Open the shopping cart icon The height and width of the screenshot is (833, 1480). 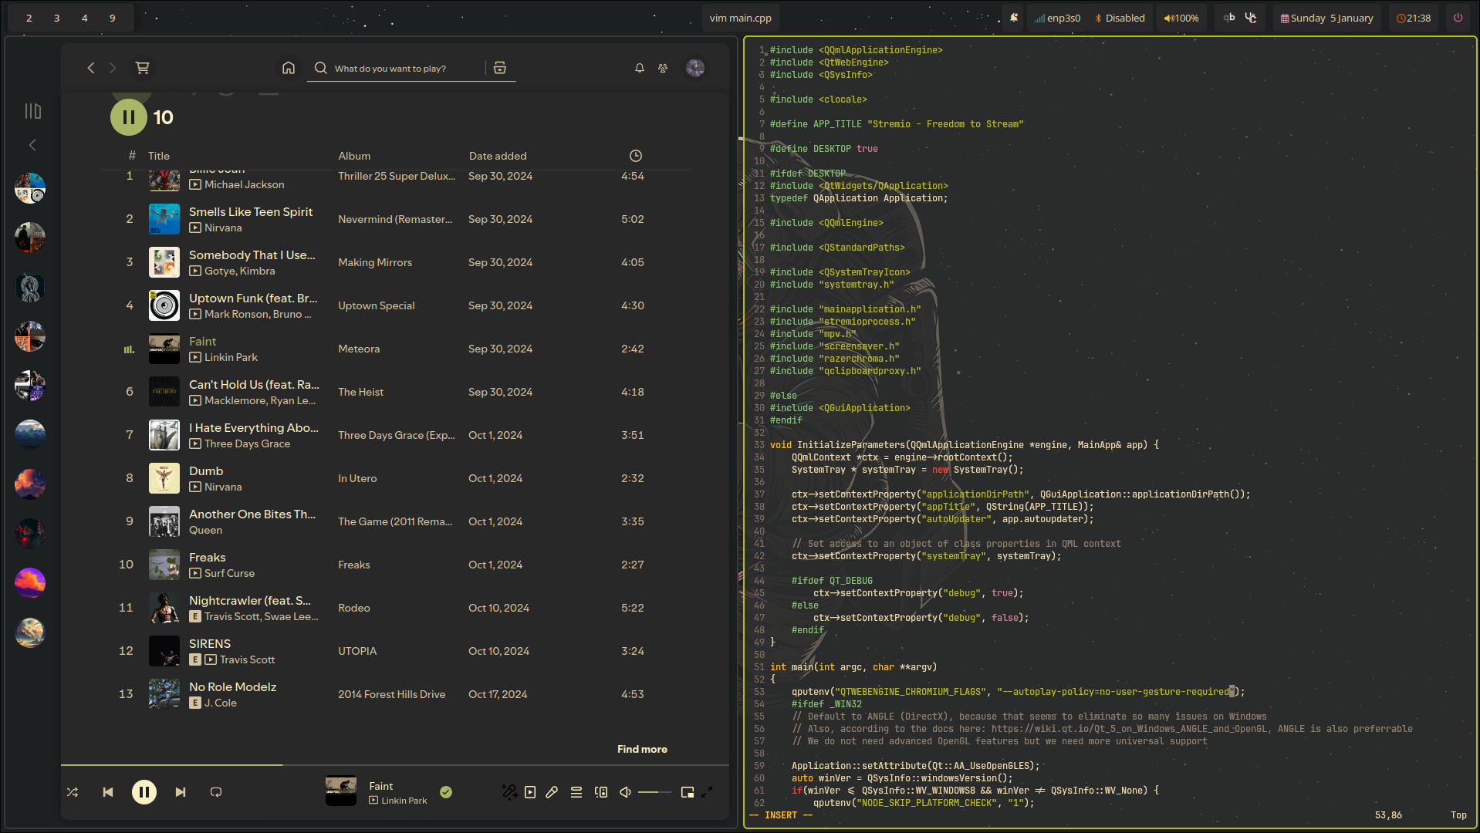pyautogui.click(x=142, y=68)
